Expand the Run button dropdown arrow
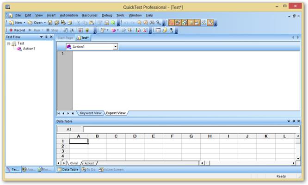Viewport: 308px width, 185px height. pos(43,30)
